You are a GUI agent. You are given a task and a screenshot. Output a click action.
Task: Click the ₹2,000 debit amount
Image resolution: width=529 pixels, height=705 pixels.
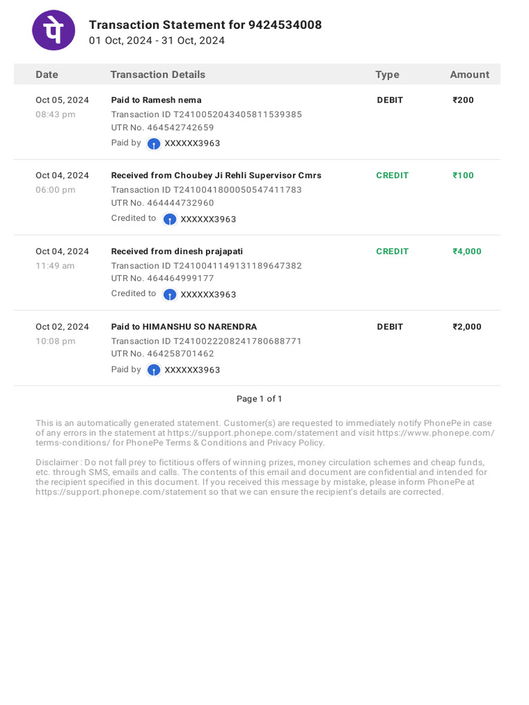[x=467, y=327]
